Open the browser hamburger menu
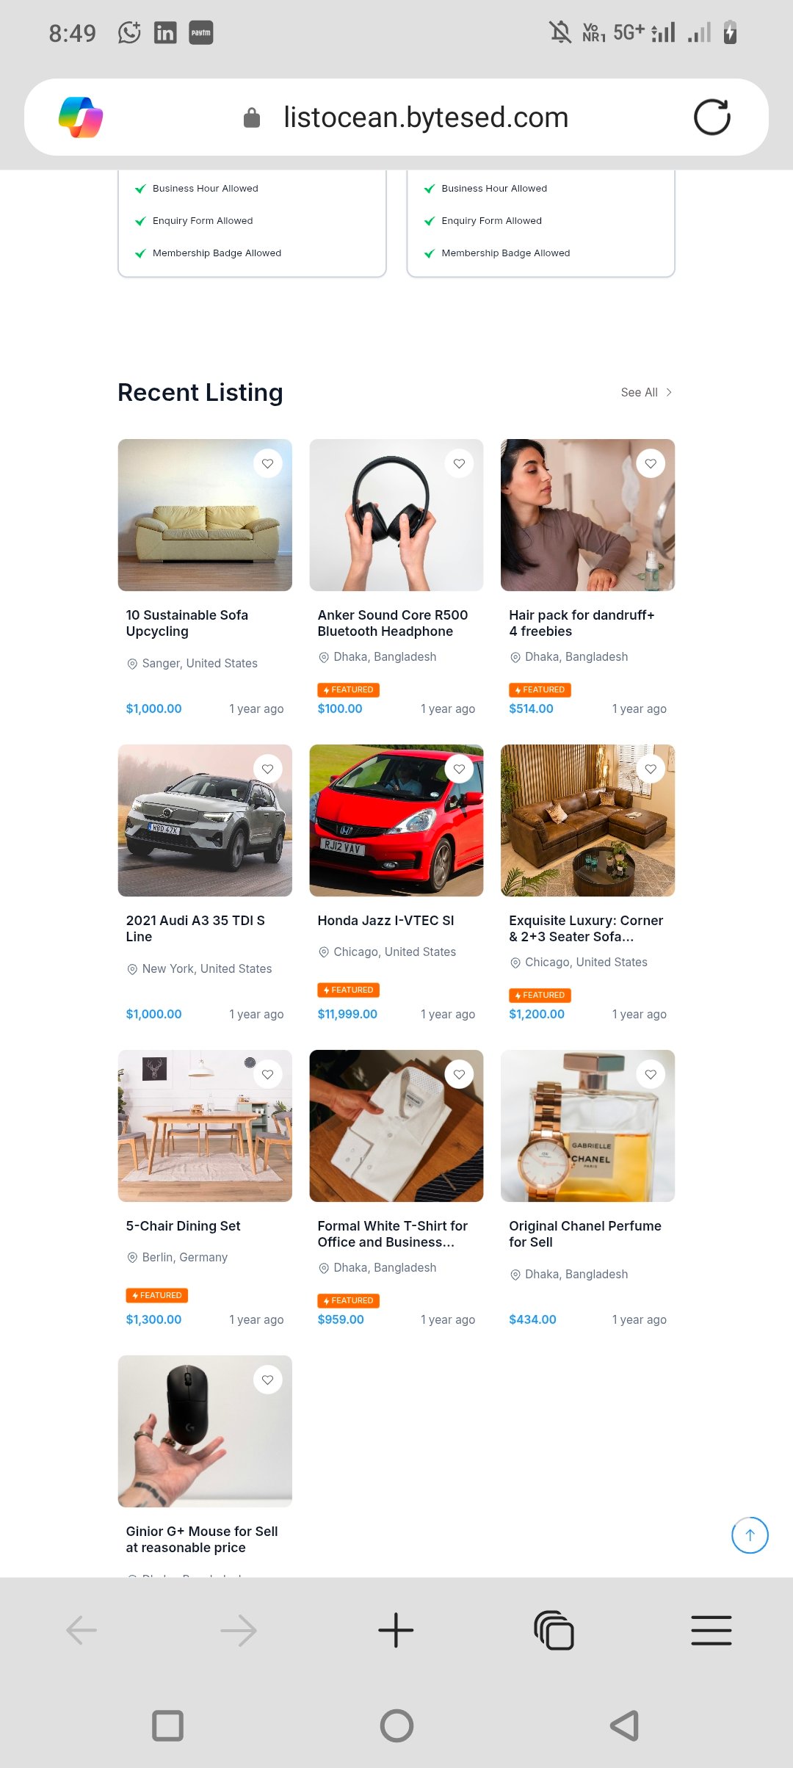793x1768 pixels. pos(711,1630)
